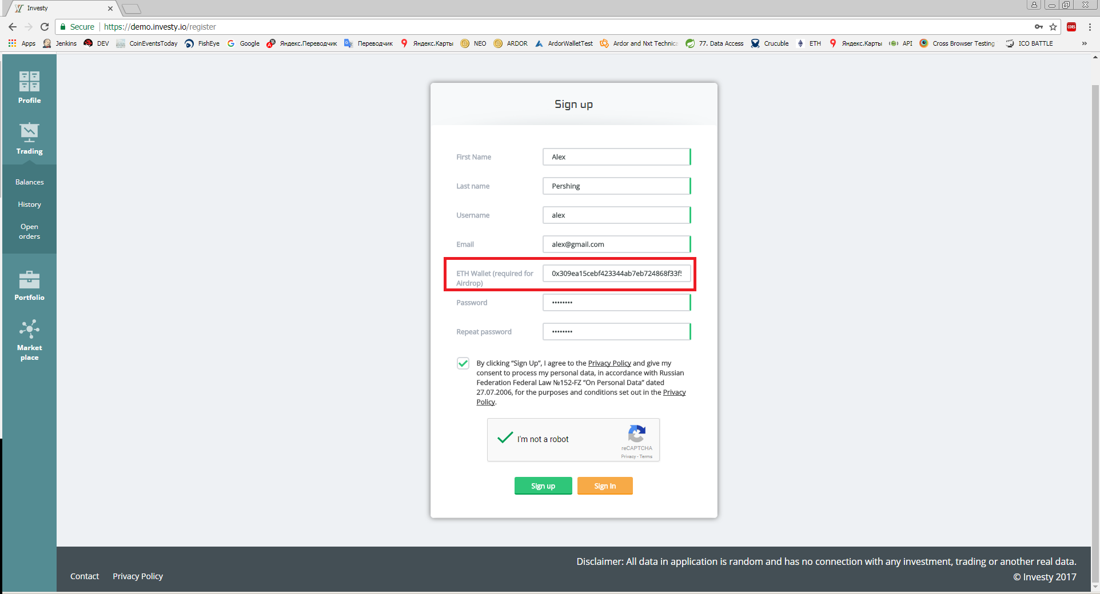Open the reCAPTCHA Privacy link
The image size is (1100, 594).
coord(628,456)
